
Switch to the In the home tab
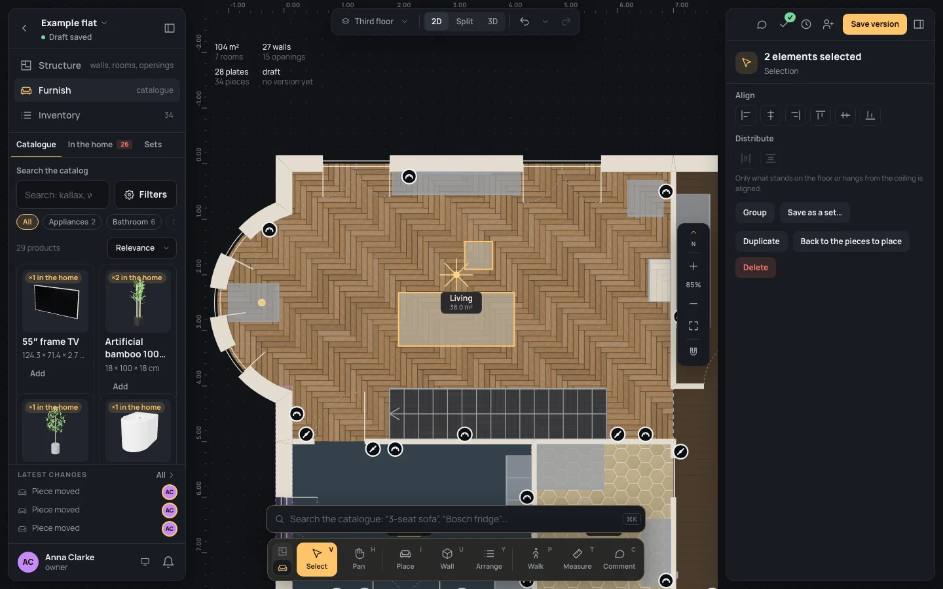click(100, 145)
